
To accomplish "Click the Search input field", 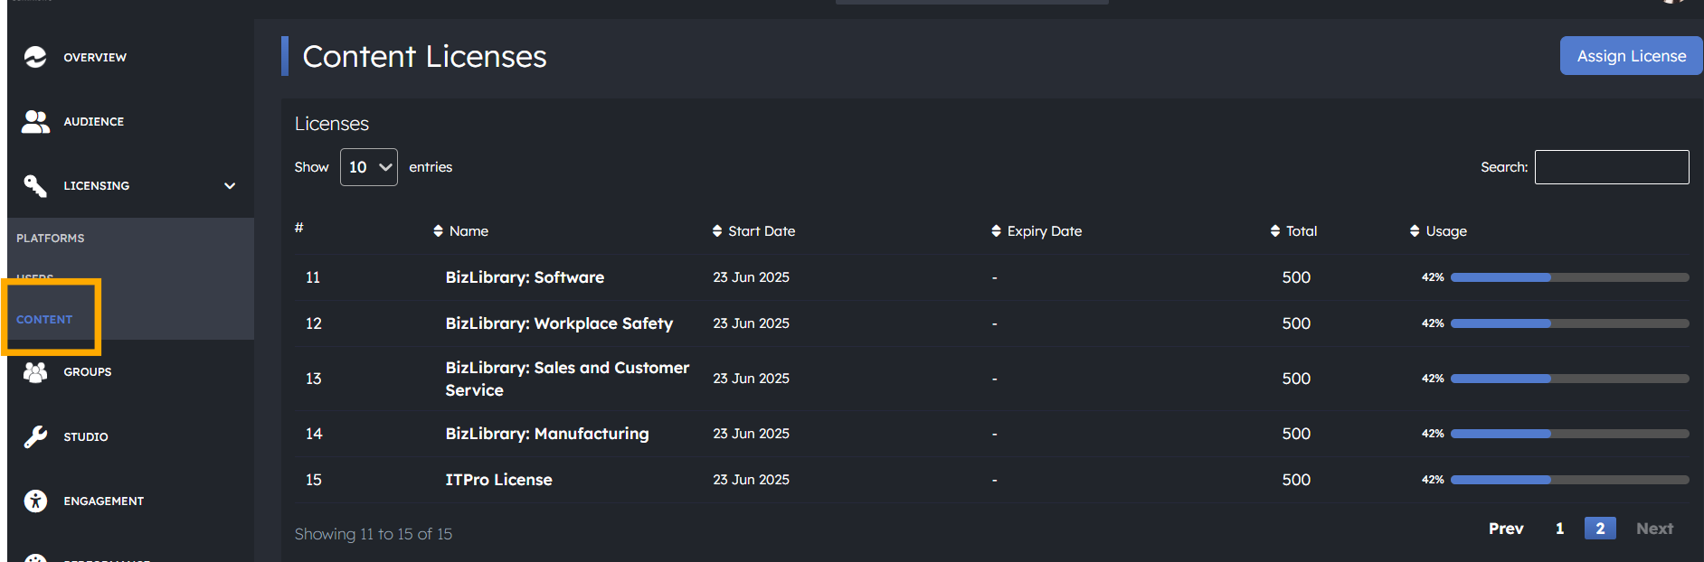I will [1611, 167].
